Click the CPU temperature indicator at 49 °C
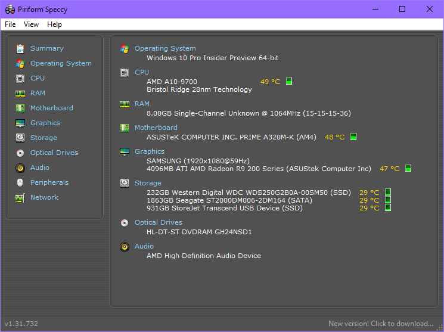This screenshot has height=332, width=444. [270, 82]
